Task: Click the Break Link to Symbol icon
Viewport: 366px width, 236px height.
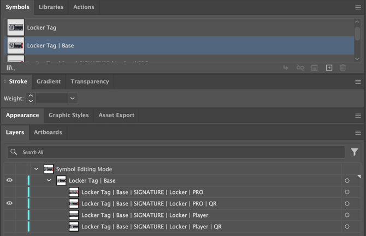Action: coord(300,68)
